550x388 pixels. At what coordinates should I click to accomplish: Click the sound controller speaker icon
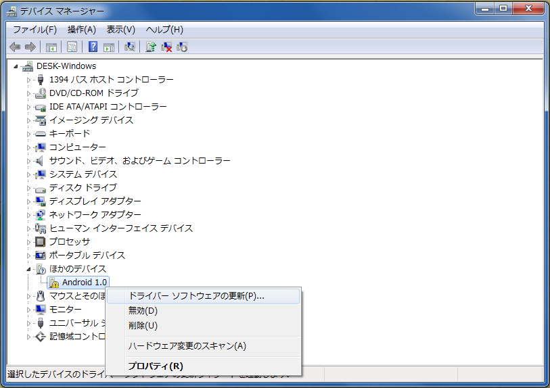coord(40,161)
